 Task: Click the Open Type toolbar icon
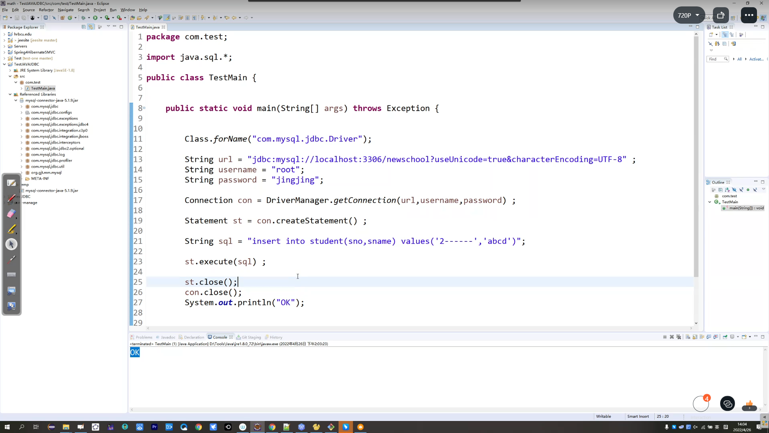click(132, 18)
